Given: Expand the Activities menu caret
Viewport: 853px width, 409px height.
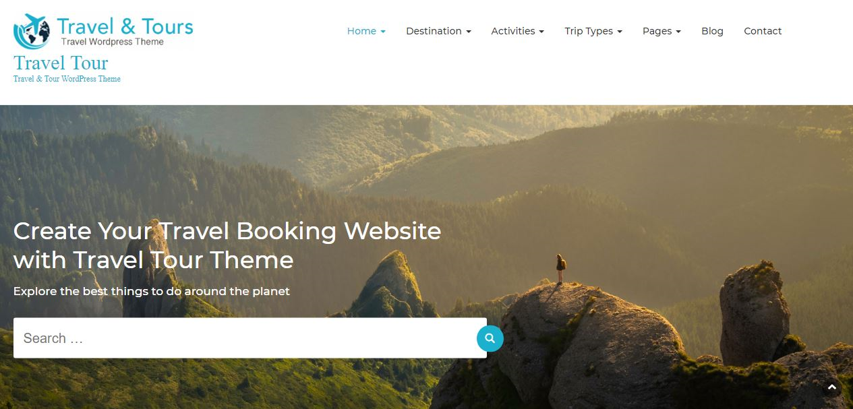Looking at the screenshot, I should coord(541,32).
